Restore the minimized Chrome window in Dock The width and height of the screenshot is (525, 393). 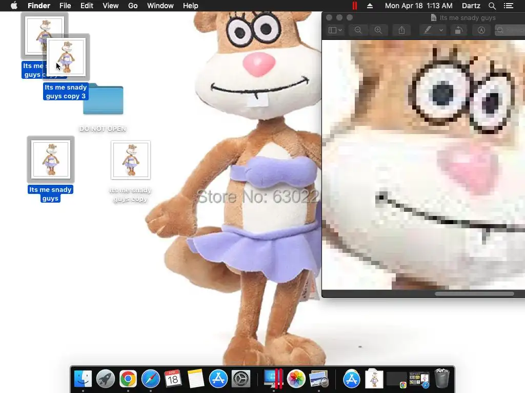click(x=396, y=380)
